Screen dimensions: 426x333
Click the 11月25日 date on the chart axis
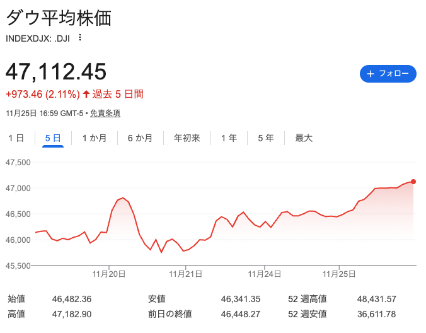(x=340, y=274)
